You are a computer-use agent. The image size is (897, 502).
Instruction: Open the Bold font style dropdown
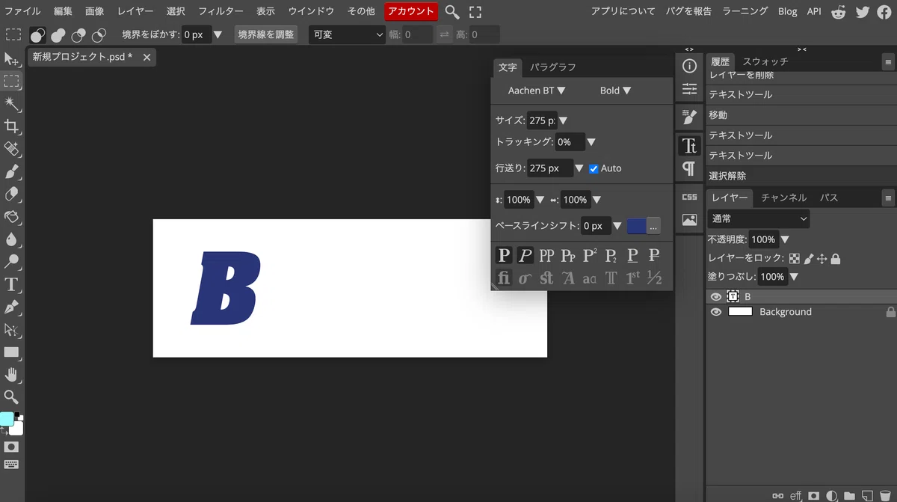[616, 91]
